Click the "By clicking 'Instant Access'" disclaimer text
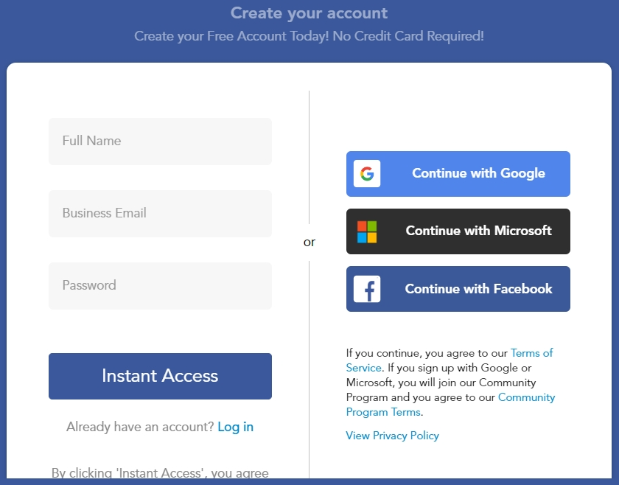Viewport: 619px width, 485px height. [x=160, y=473]
